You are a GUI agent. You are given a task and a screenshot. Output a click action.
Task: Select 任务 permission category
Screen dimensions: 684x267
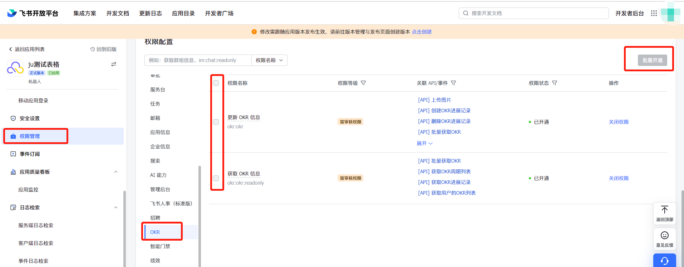click(x=155, y=104)
